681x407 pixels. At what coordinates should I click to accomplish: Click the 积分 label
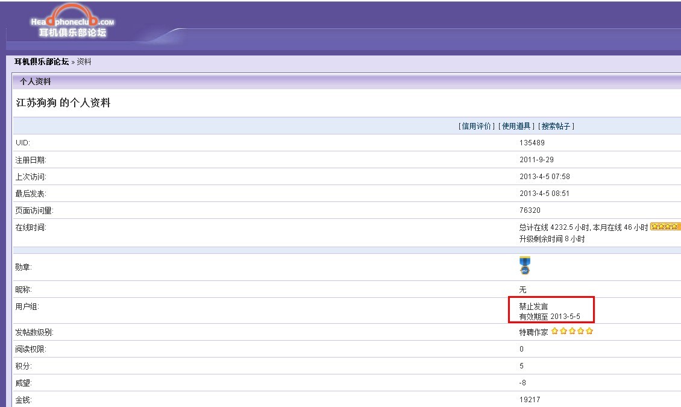(x=24, y=366)
